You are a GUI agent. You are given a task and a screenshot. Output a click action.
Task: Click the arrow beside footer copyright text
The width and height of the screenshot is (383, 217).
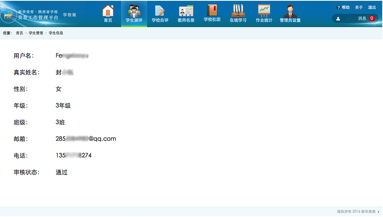pos(379,211)
